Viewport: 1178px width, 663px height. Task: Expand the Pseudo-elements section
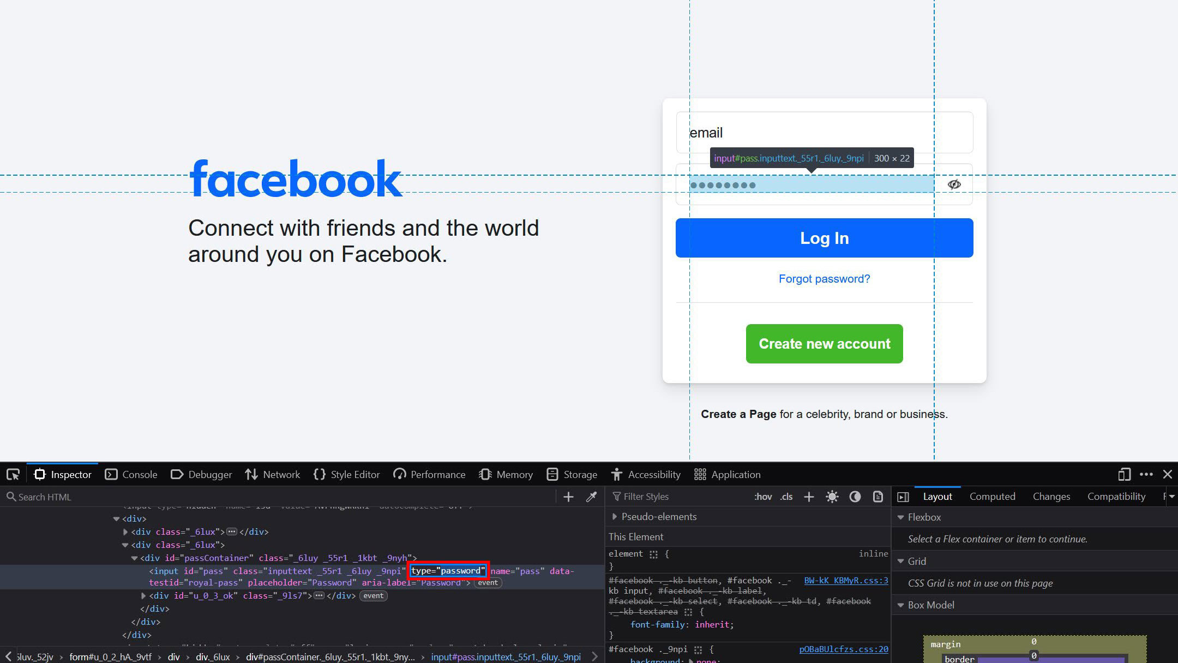pyautogui.click(x=615, y=517)
